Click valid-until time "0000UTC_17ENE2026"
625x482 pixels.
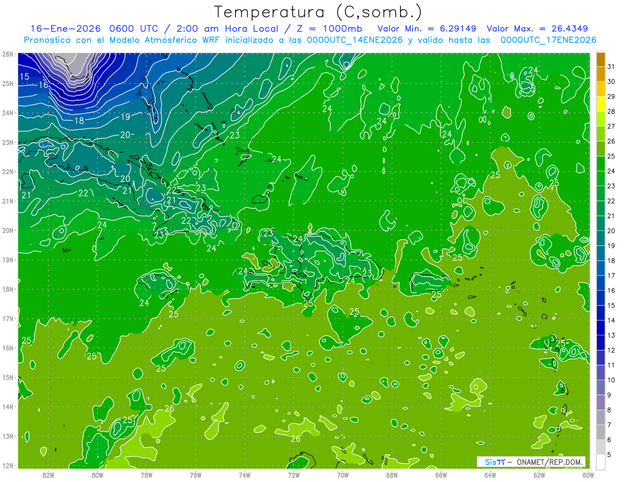(x=548, y=40)
